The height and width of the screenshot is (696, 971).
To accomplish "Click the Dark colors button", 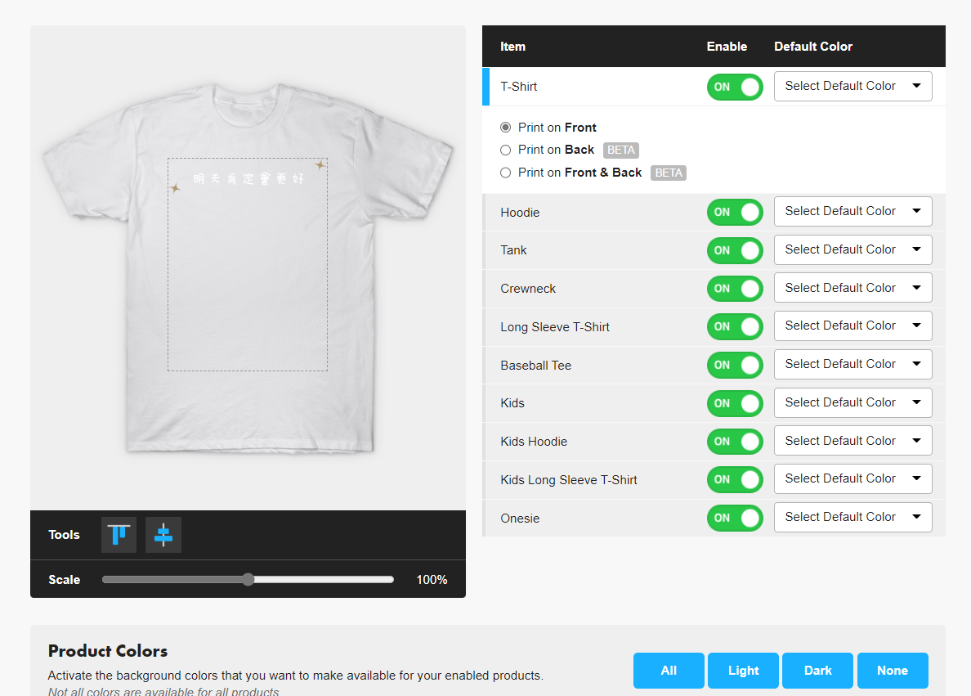I will [x=817, y=671].
